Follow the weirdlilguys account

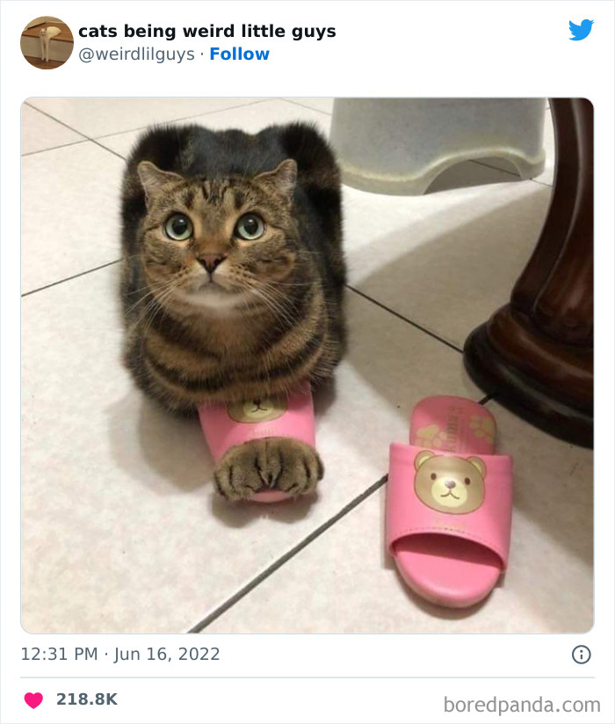239,54
